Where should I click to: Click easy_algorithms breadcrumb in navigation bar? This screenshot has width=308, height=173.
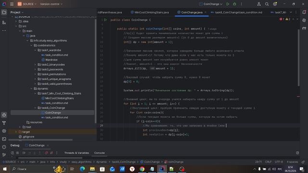[81, 162]
